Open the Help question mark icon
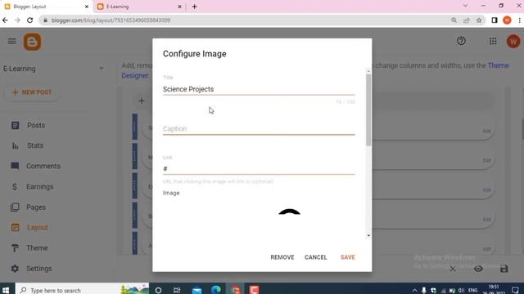This screenshot has width=524, height=294. click(x=461, y=41)
